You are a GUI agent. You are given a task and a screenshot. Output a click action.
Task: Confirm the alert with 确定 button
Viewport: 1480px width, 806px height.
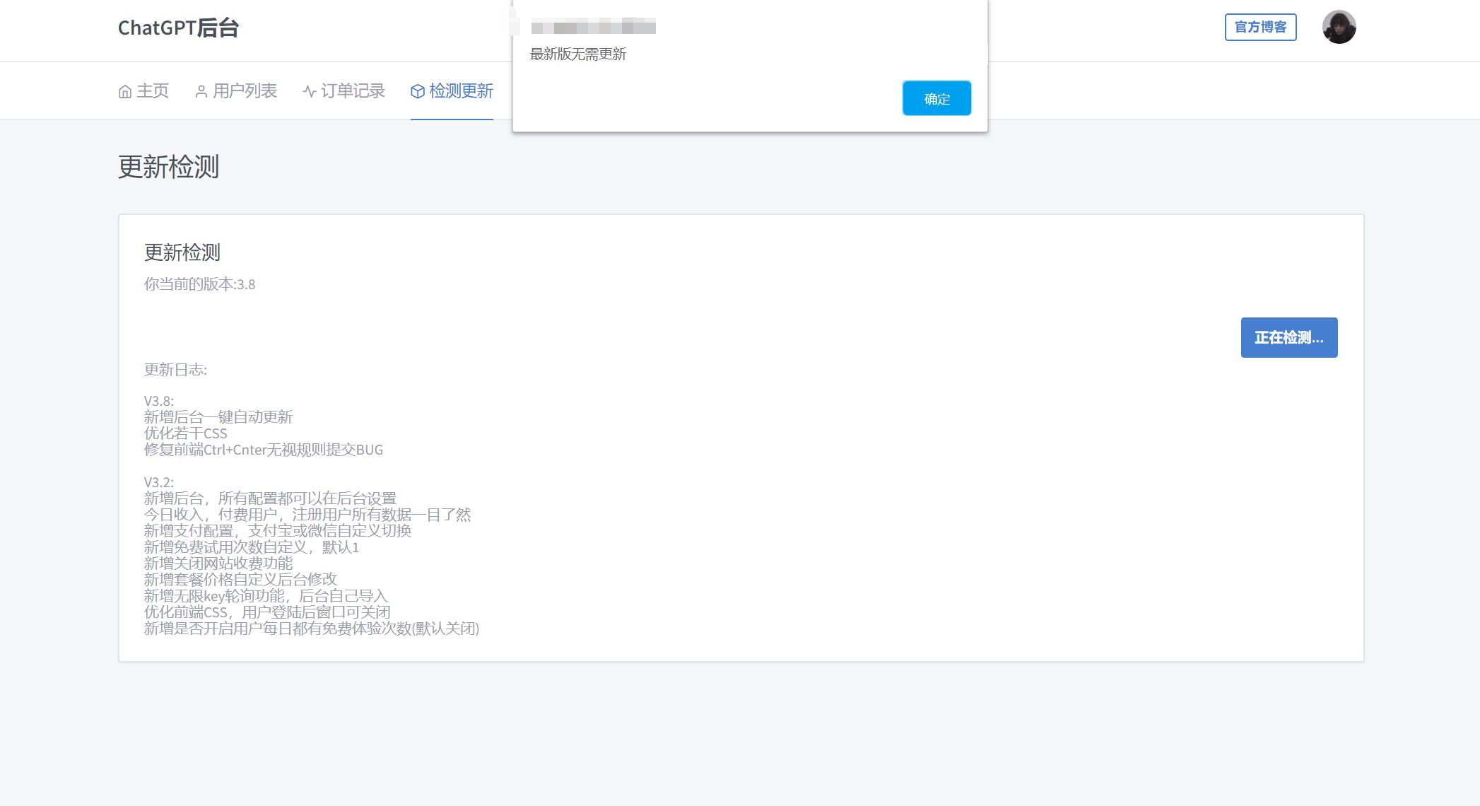(936, 98)
